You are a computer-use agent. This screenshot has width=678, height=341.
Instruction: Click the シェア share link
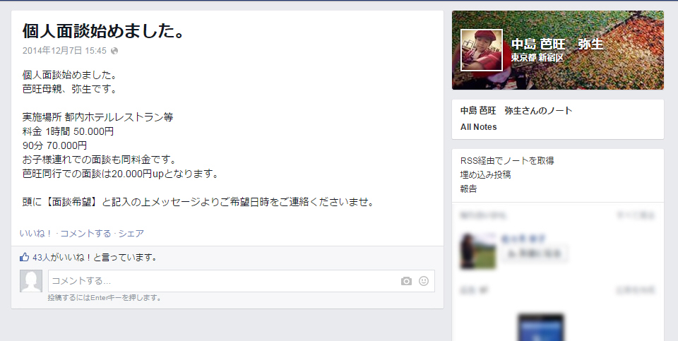pos(131,234)
